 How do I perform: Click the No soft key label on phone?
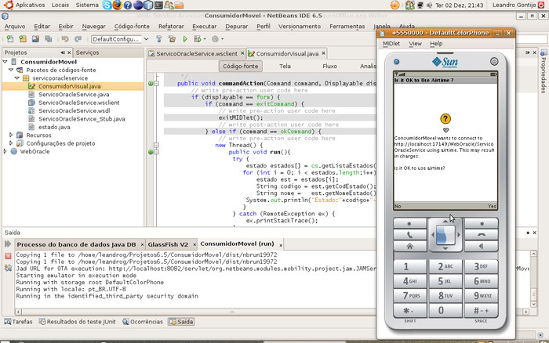pos(398,206)
